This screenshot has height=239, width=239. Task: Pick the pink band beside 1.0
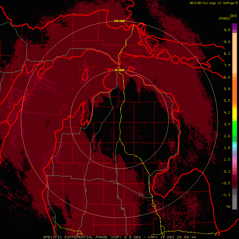(234, 161)
